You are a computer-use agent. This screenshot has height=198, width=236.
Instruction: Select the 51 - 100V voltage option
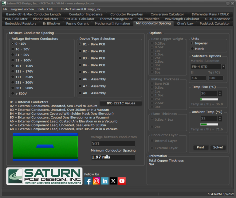pyautogui.click(x=13, y=60)
